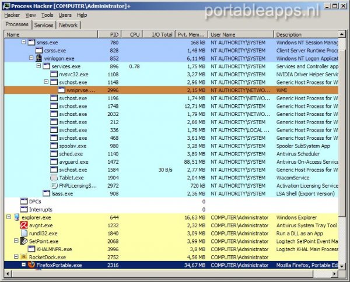350x282 pixels.
Task: Click the lsass.exe process icon
Action: click(x=47, y=193)
